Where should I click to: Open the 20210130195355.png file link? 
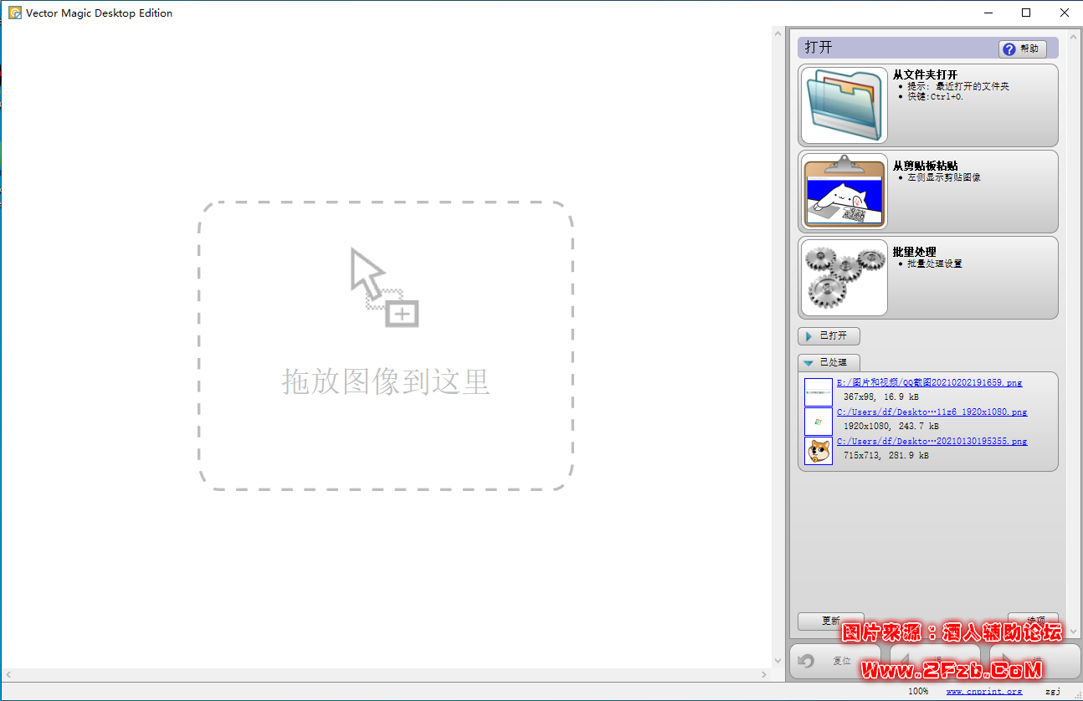(x=932, y=441)
